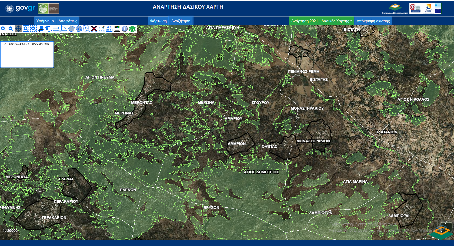Viewport: 454px width, 246px height.
Task: Select the measure distance ruler tool
Action: (56, 29)
